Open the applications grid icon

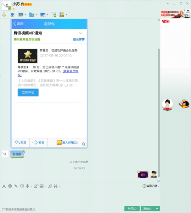point(62,15)
